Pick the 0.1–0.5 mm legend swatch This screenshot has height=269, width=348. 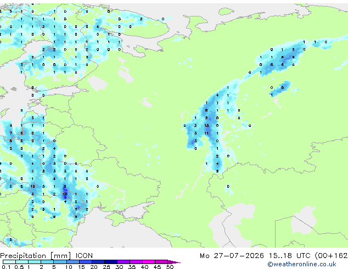(9, 262)
